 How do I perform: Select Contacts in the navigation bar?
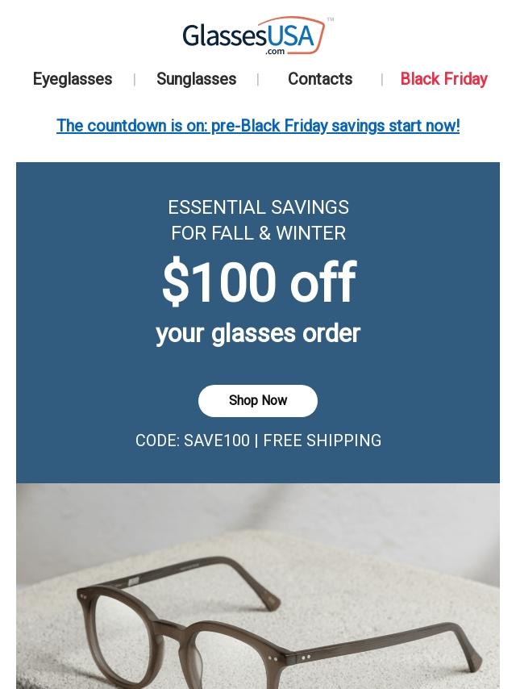(320, 79)
